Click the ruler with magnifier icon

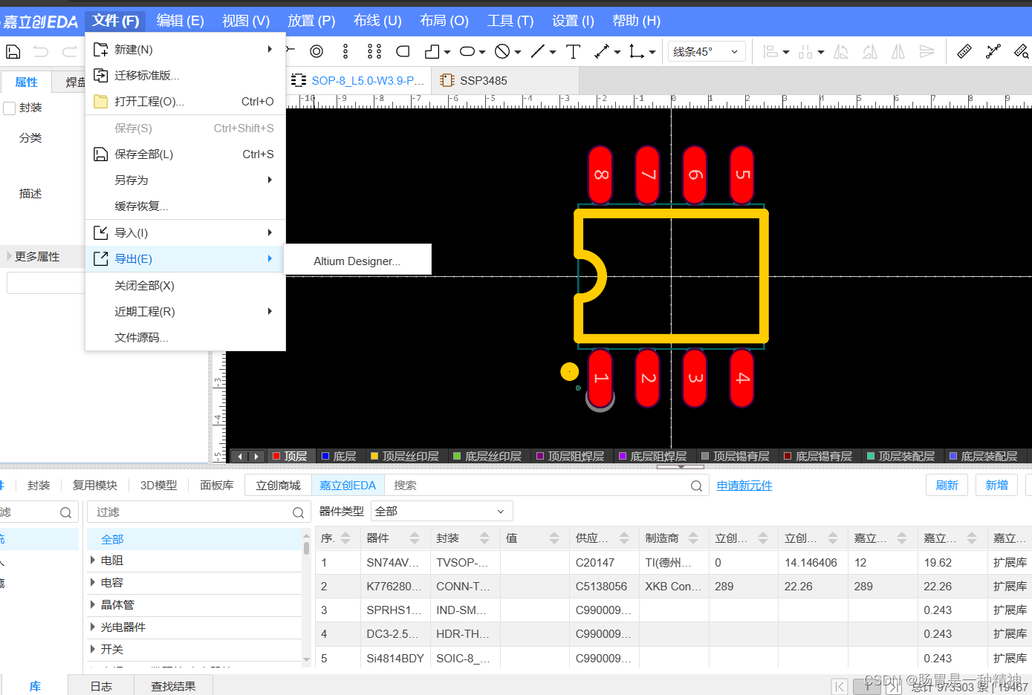point(1022,51)
